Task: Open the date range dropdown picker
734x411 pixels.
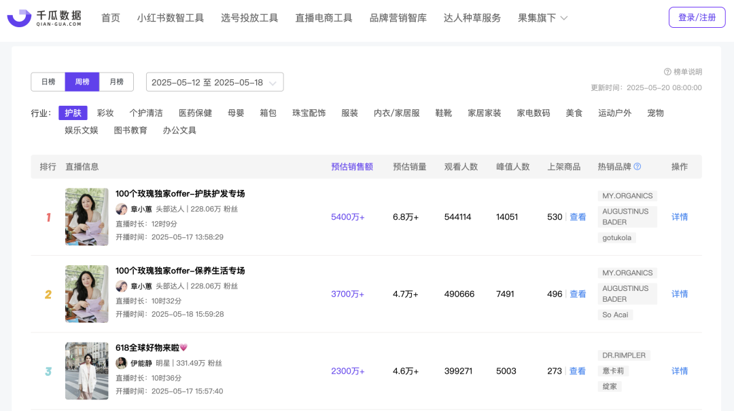Action: 214,82
